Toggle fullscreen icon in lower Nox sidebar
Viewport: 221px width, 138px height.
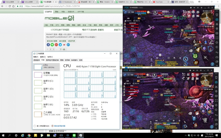click(216, 100)
